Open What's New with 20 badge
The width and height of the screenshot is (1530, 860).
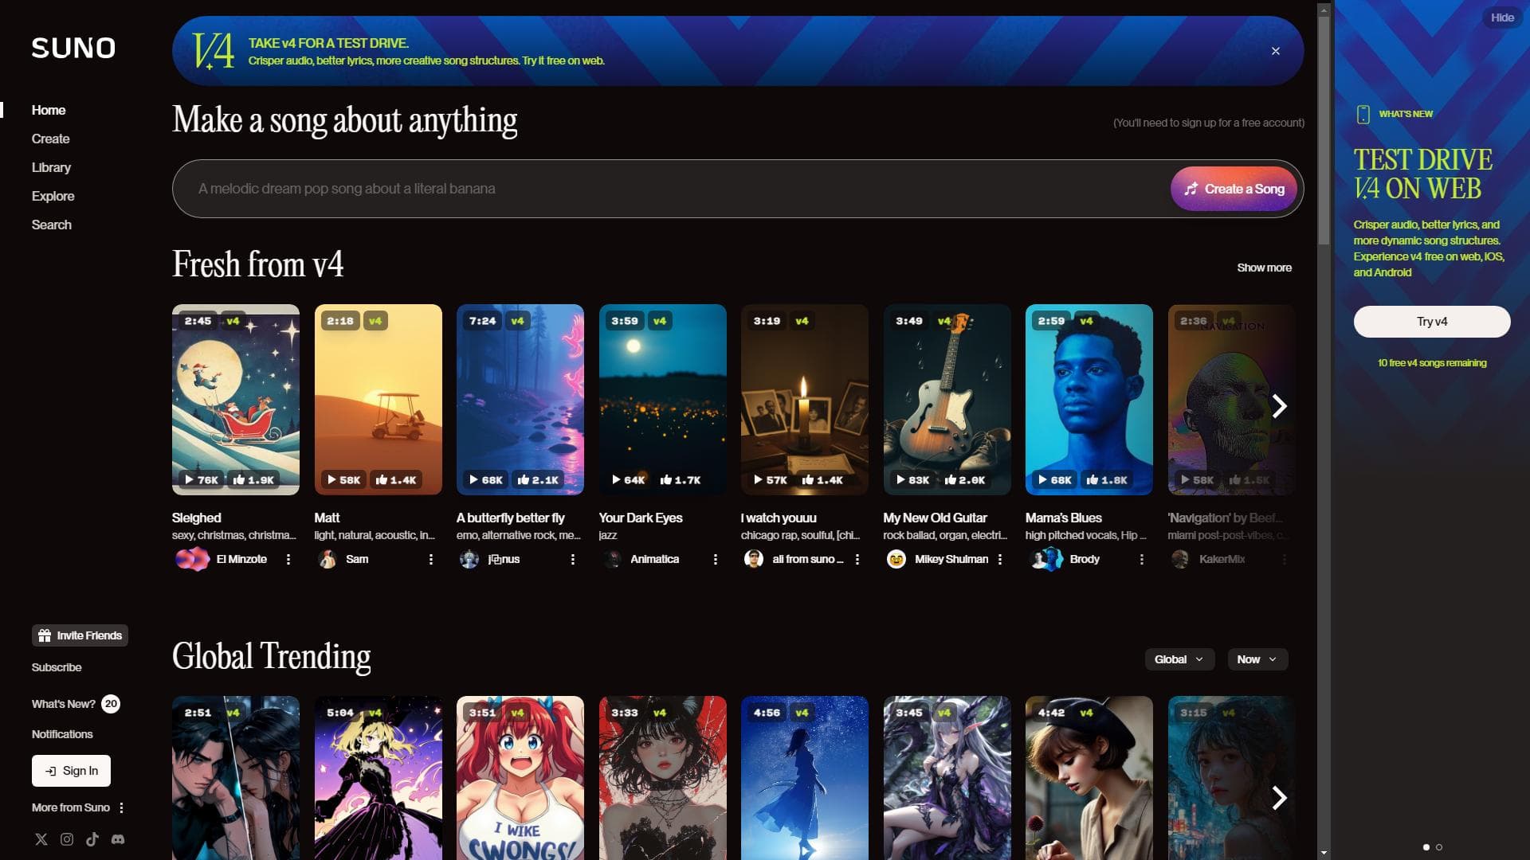(x=75, y=704)
